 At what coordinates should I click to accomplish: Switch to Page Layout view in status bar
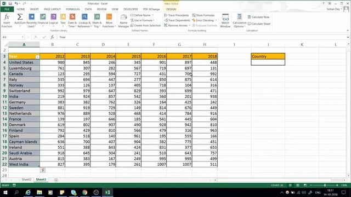pos(297,185)
